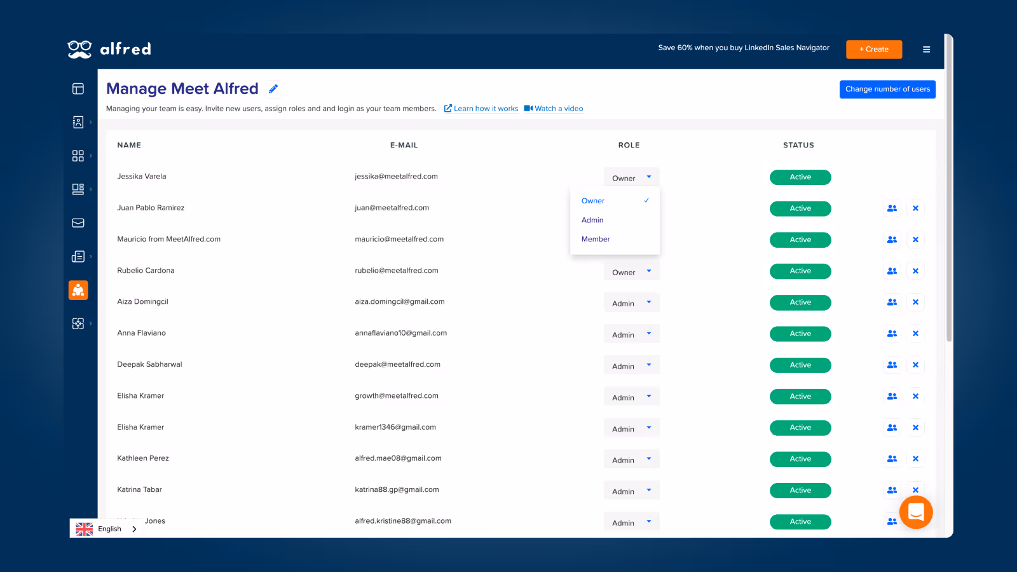Open Anna Flaviano's Admin role dropdown

tap(632, 334)
